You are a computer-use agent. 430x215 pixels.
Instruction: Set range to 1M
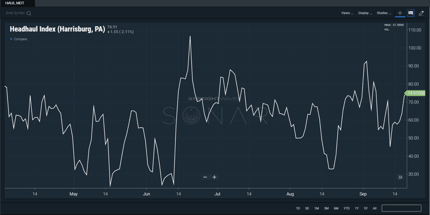click(317, 208)
